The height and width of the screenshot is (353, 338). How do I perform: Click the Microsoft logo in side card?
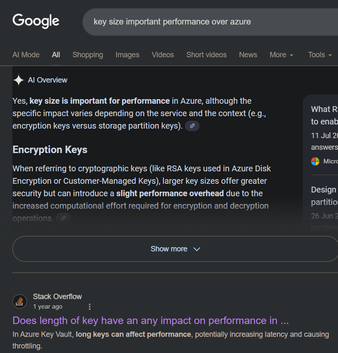click(x=315, y=161)
